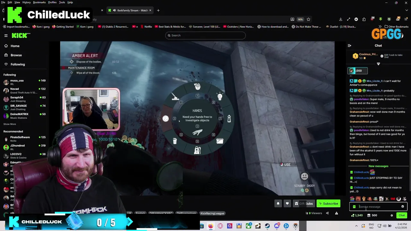Open the Tools menu
This screenshot has height=231, width=411.
click(x=62, y=2)
